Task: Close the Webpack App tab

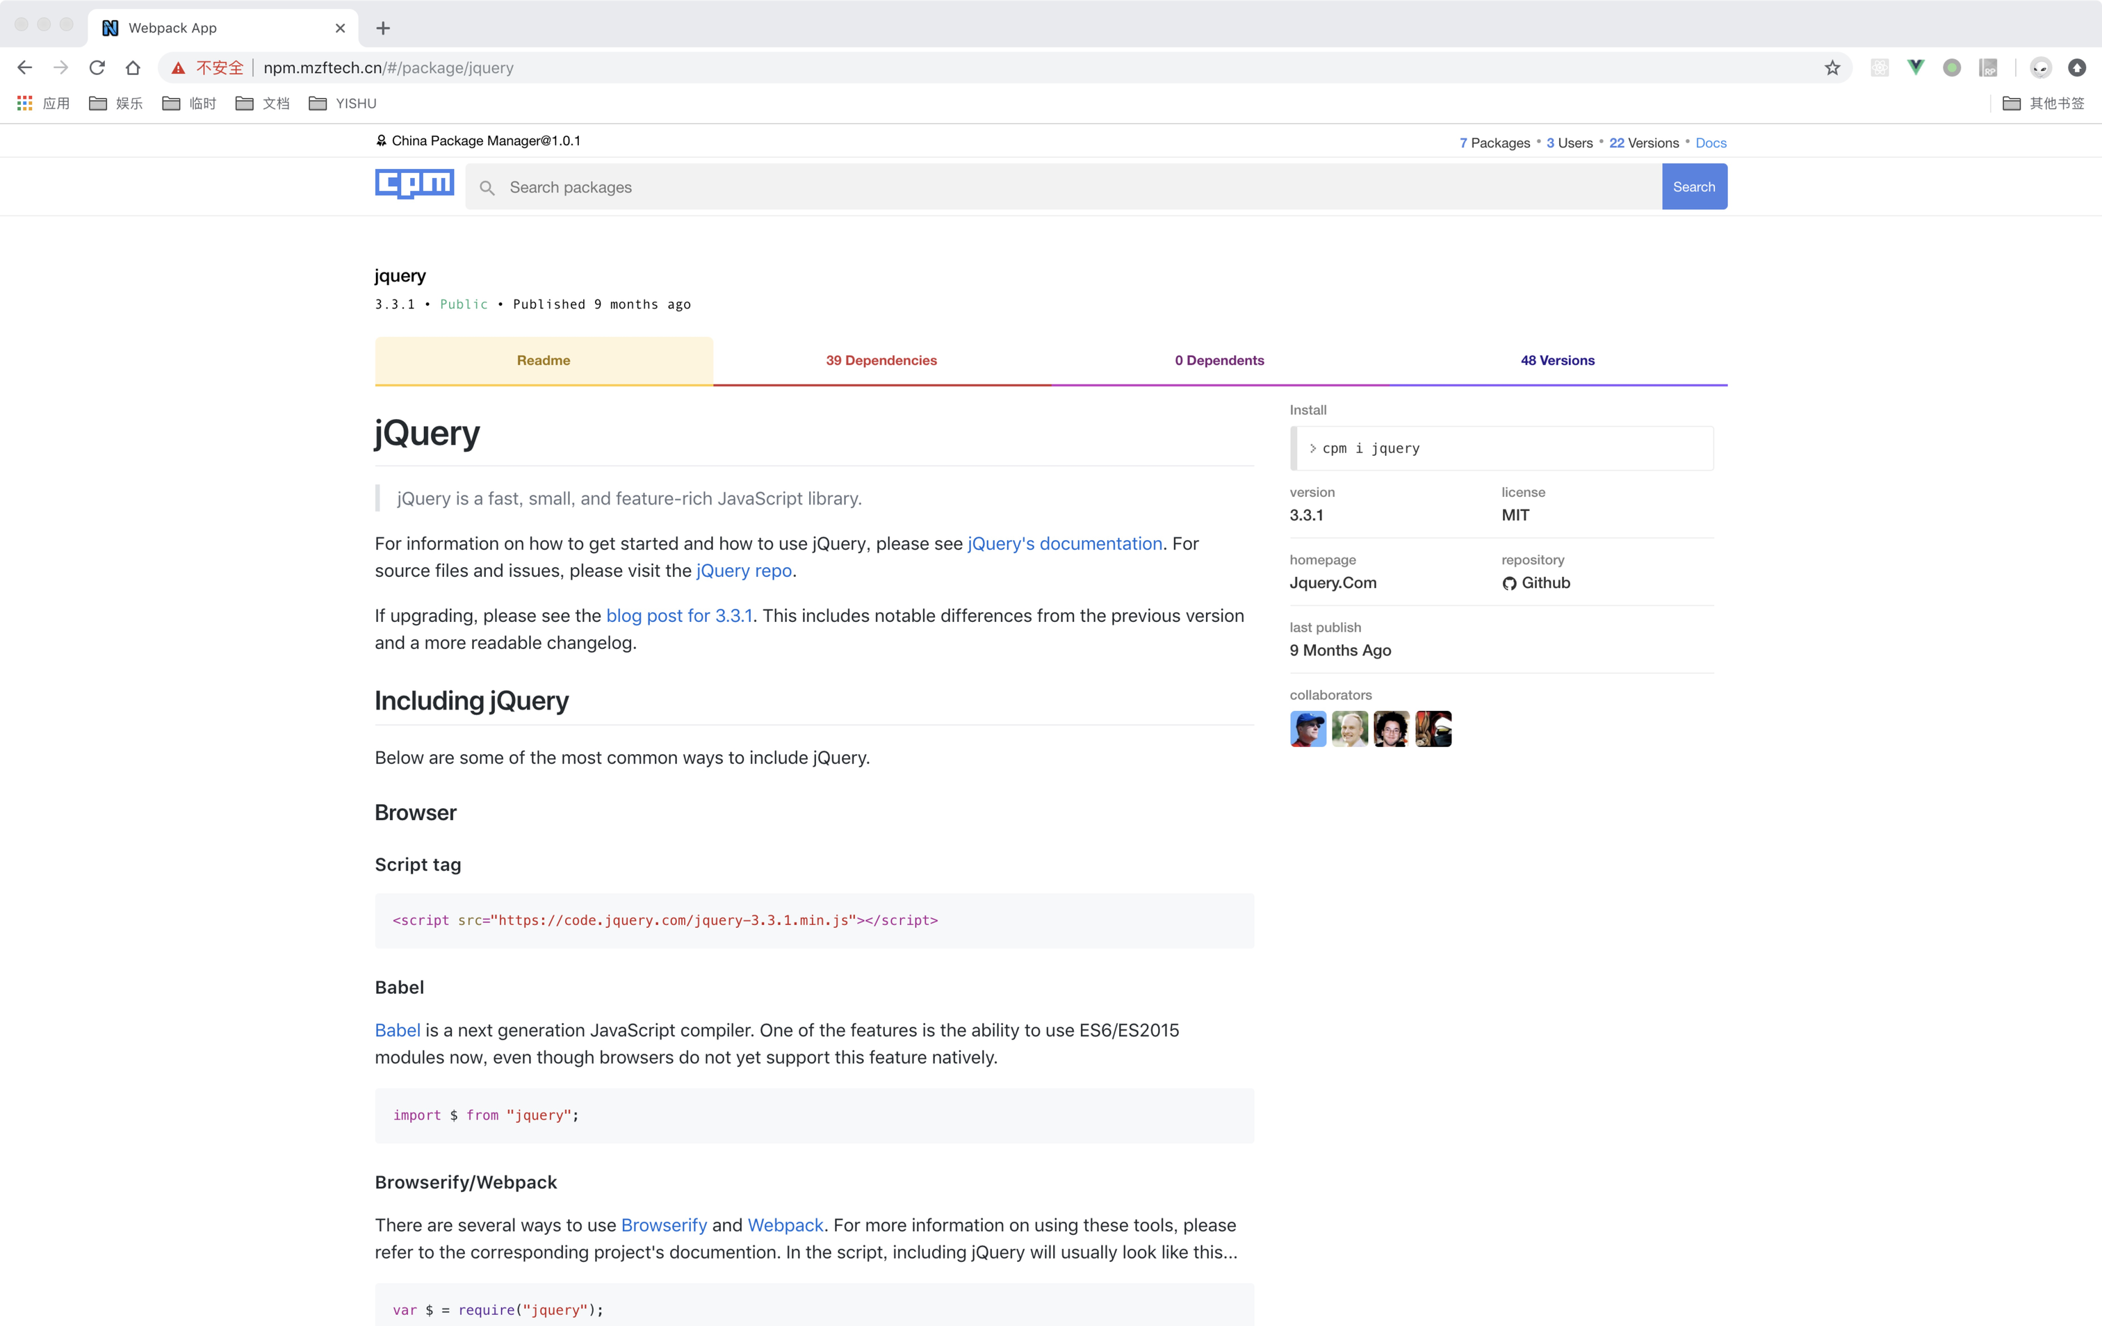Action: pos(340,28)
